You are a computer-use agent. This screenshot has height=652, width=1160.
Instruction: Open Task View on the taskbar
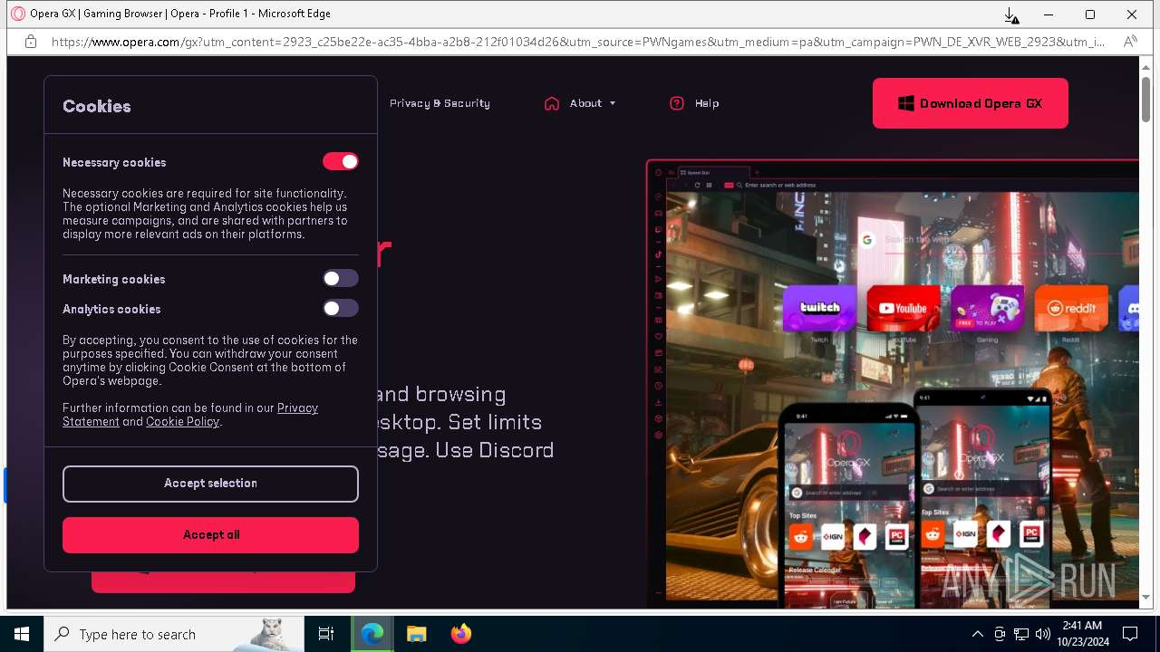pos(326,634)
